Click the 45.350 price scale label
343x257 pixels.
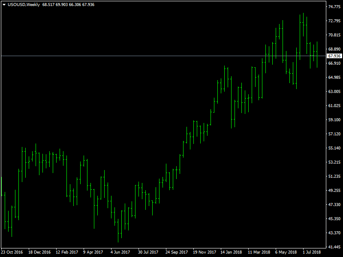coord(334,218)
